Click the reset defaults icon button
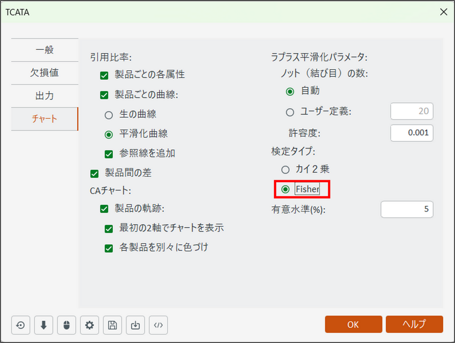 click(x=20, y=325)
